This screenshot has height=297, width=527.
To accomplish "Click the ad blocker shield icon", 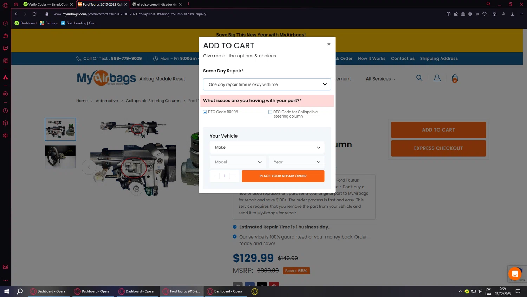I will click(470, 14).
